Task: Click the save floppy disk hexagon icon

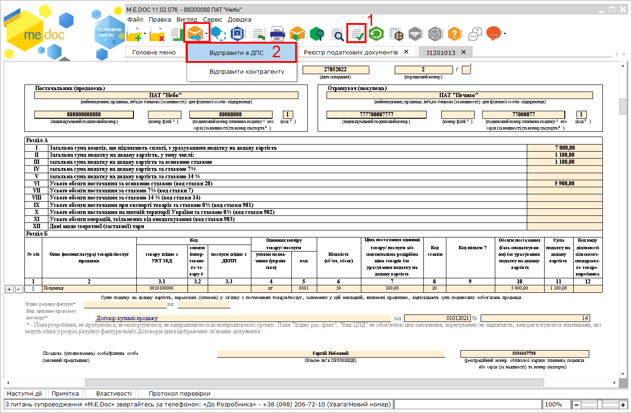Action: pyautogui.click(x=238, y=34)
